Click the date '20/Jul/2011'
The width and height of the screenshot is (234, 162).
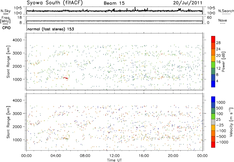187,3
